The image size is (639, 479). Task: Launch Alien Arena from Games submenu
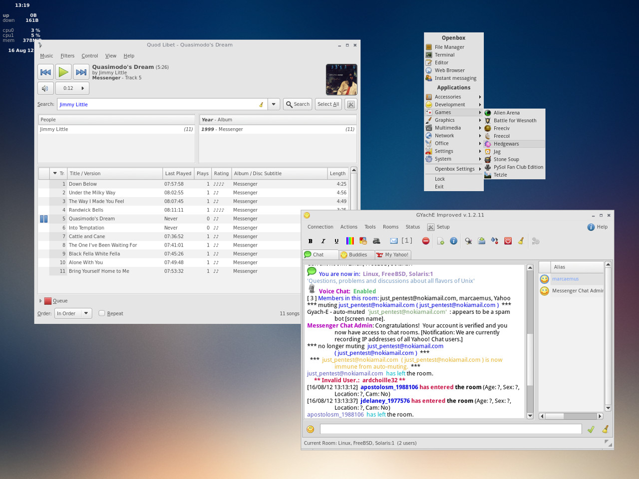514,113
